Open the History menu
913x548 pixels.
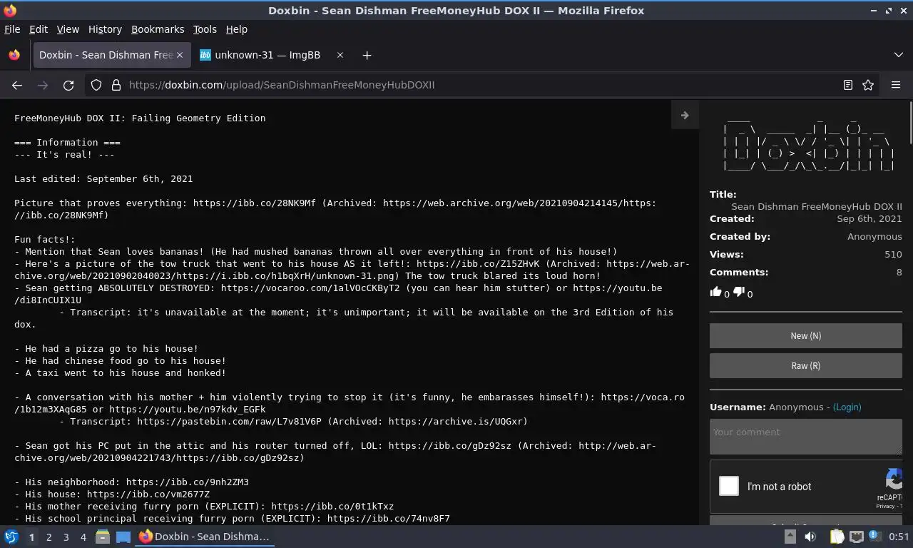coord(105,29)
